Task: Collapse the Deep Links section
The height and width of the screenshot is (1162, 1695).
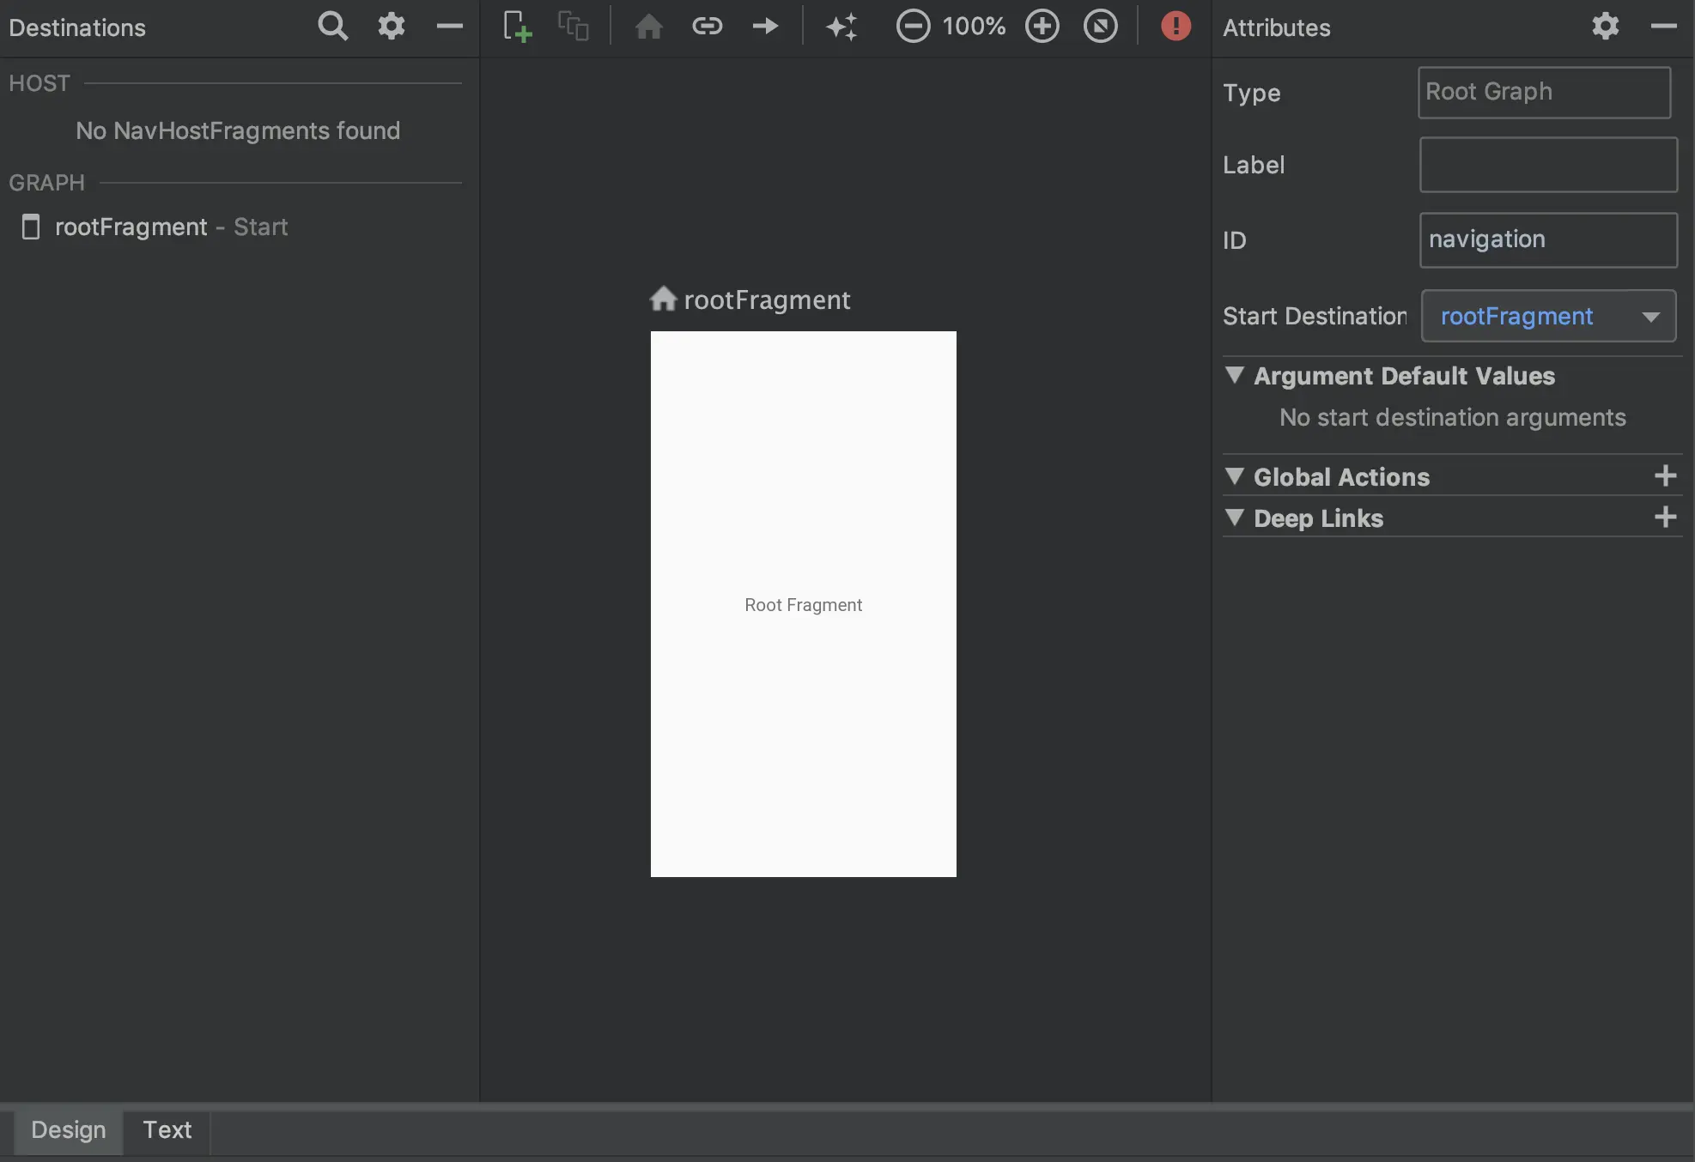Action: (x=1234, y=517)
